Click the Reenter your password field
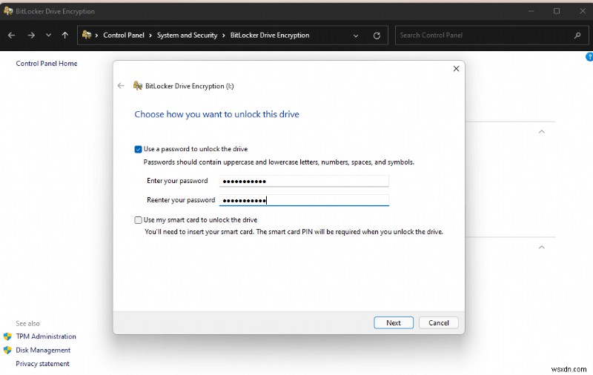This screenshot has width=593, height=375. (x=304, y=200)
